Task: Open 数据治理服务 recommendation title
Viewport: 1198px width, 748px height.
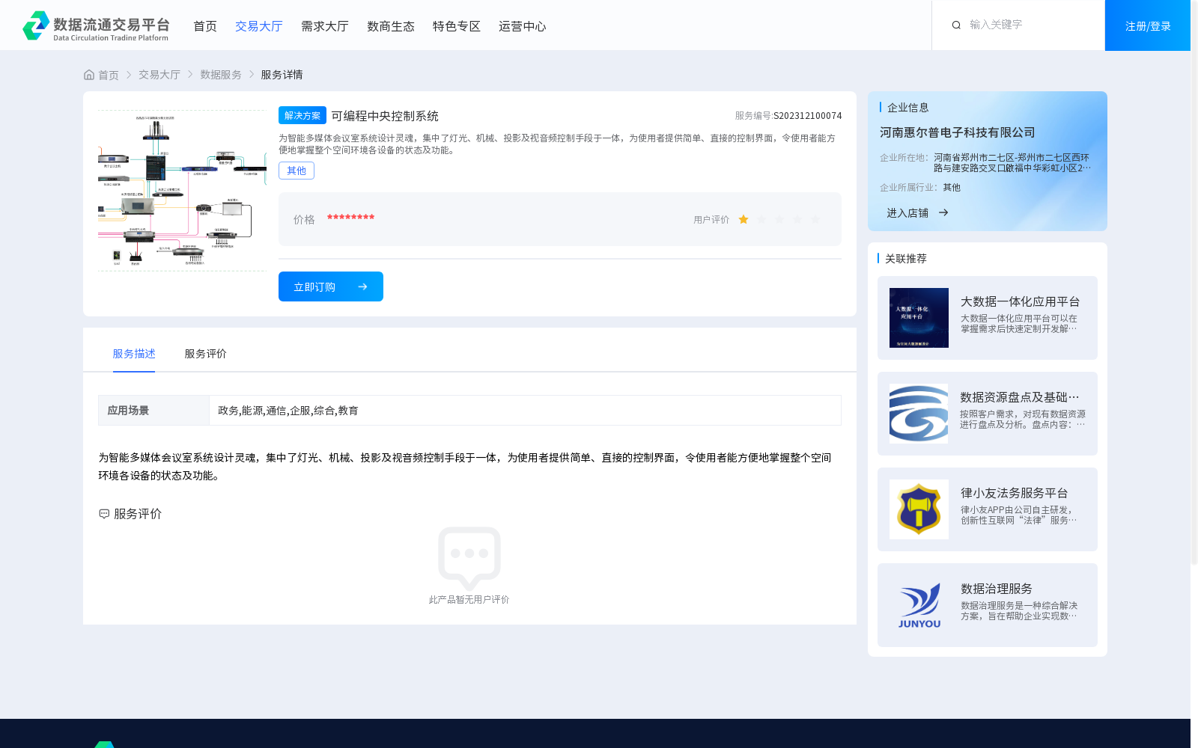Action: 997,589
